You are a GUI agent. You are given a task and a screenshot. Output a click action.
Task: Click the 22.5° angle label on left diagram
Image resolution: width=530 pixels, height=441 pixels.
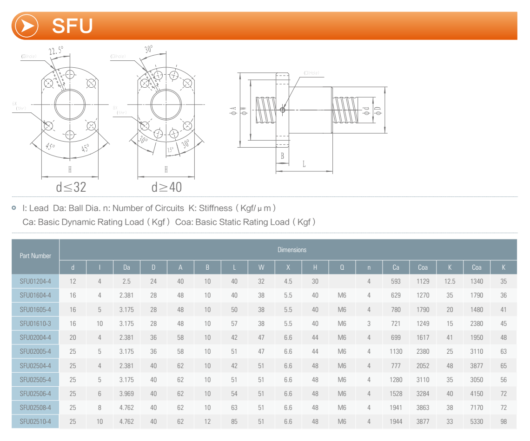pyautogui.click(x=56, y=51)
